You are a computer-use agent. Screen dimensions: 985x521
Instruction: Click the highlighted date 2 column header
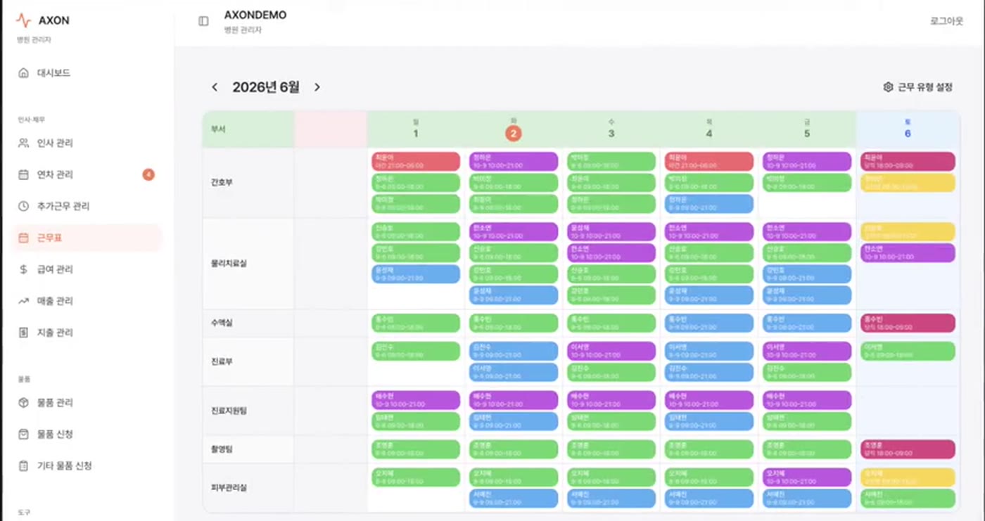pos(514,129)
